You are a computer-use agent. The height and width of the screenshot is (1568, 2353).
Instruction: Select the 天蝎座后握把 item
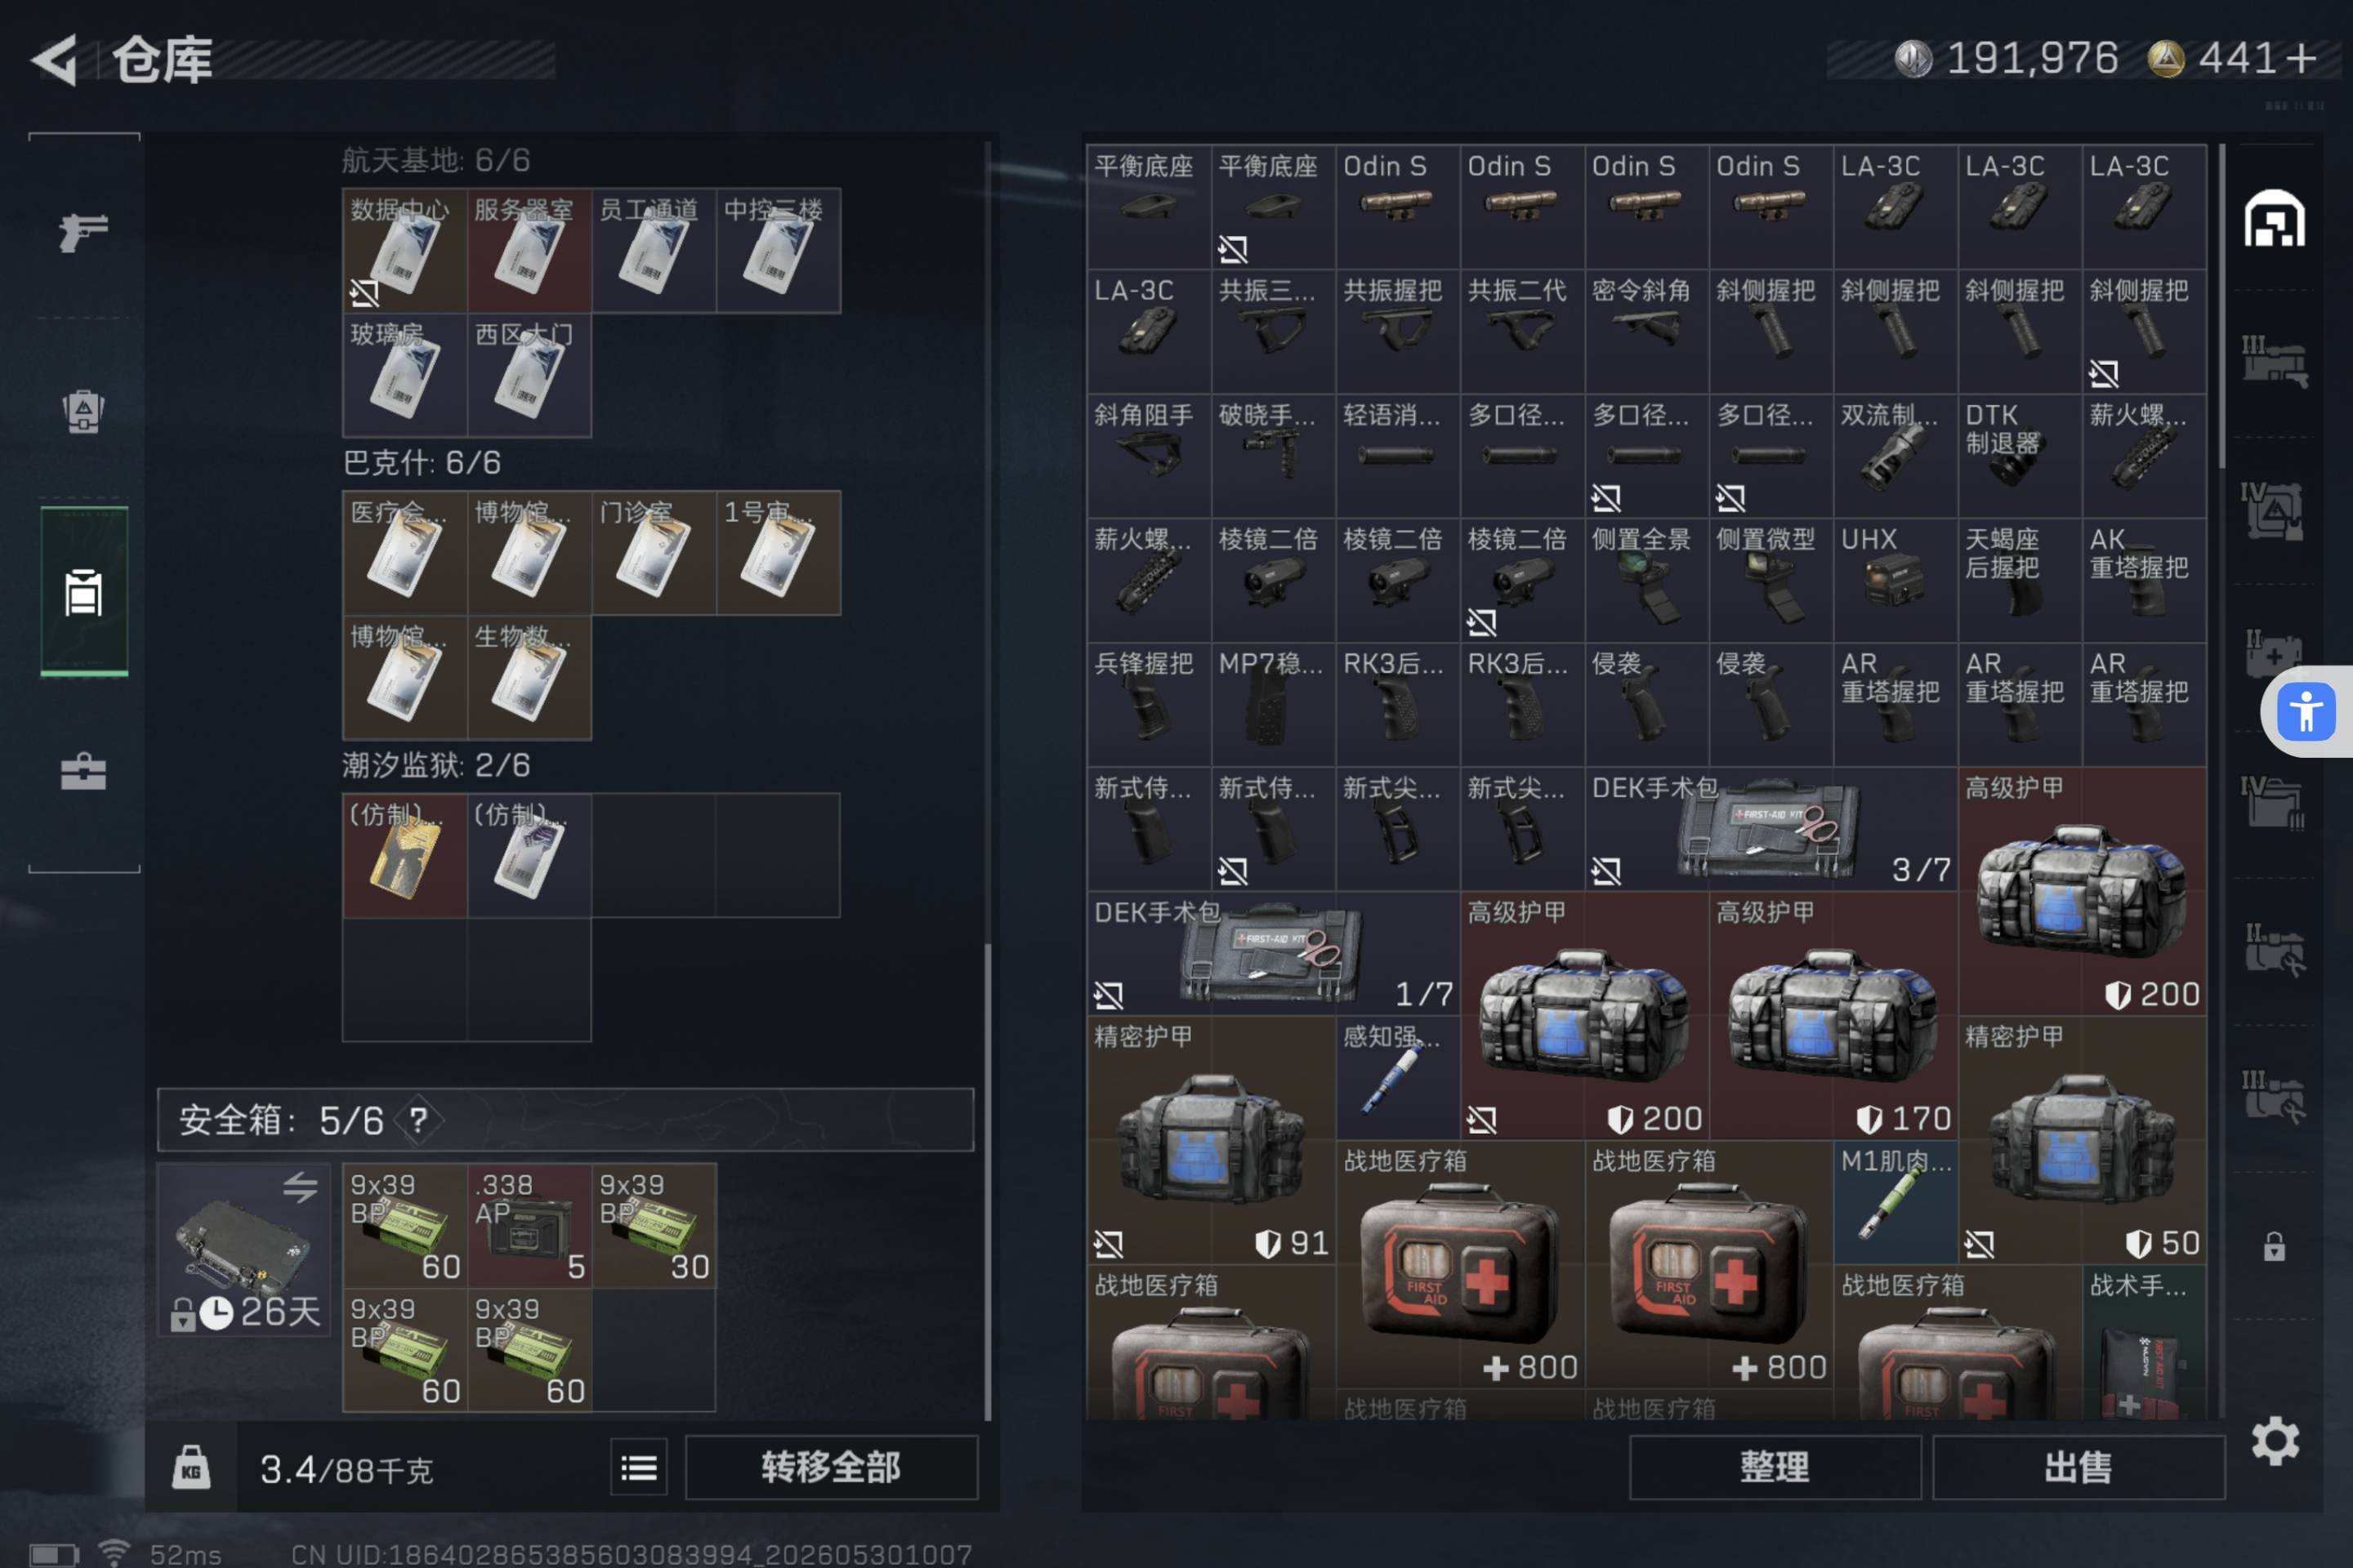[x=2019, y=580]
